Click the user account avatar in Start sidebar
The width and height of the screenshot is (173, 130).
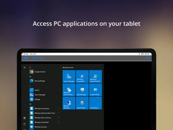pyautogui.click(x=24, y=118)
